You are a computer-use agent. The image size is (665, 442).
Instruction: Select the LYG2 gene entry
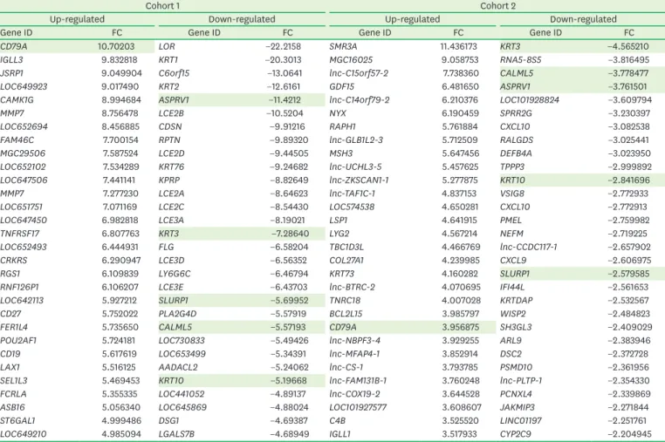click(339, 234)
